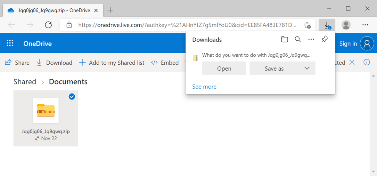Click the Downloads panel title
Image resolution: width=377 pixels, height=176 pixels.
click(207, 40)
